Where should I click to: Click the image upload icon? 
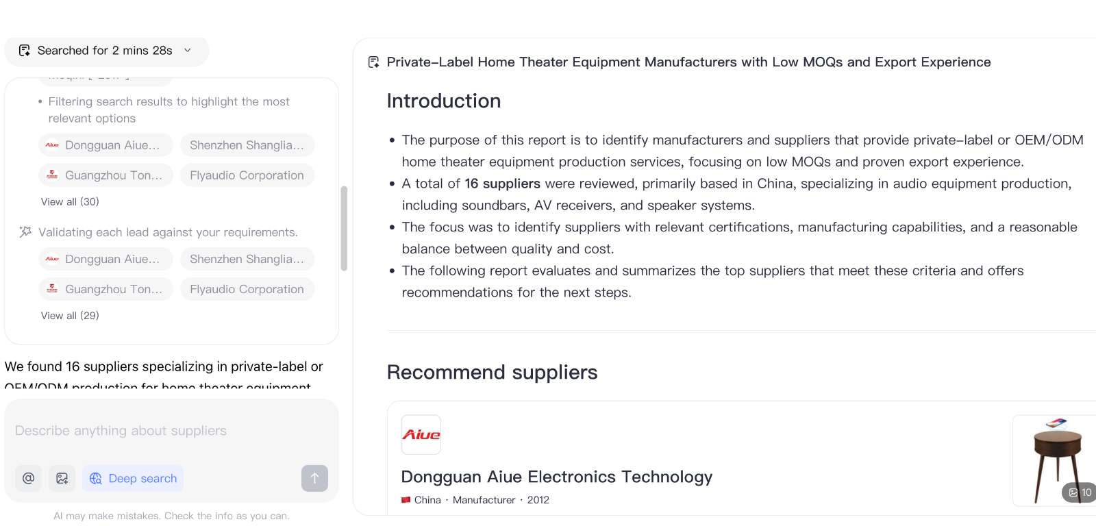[x=62, y=478]
